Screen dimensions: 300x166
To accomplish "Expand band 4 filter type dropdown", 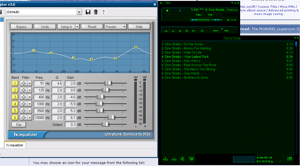I will 30,104.
